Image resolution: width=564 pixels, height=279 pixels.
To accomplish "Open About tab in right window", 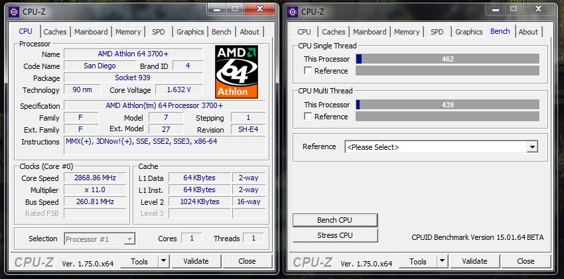I will pos(528,32).
